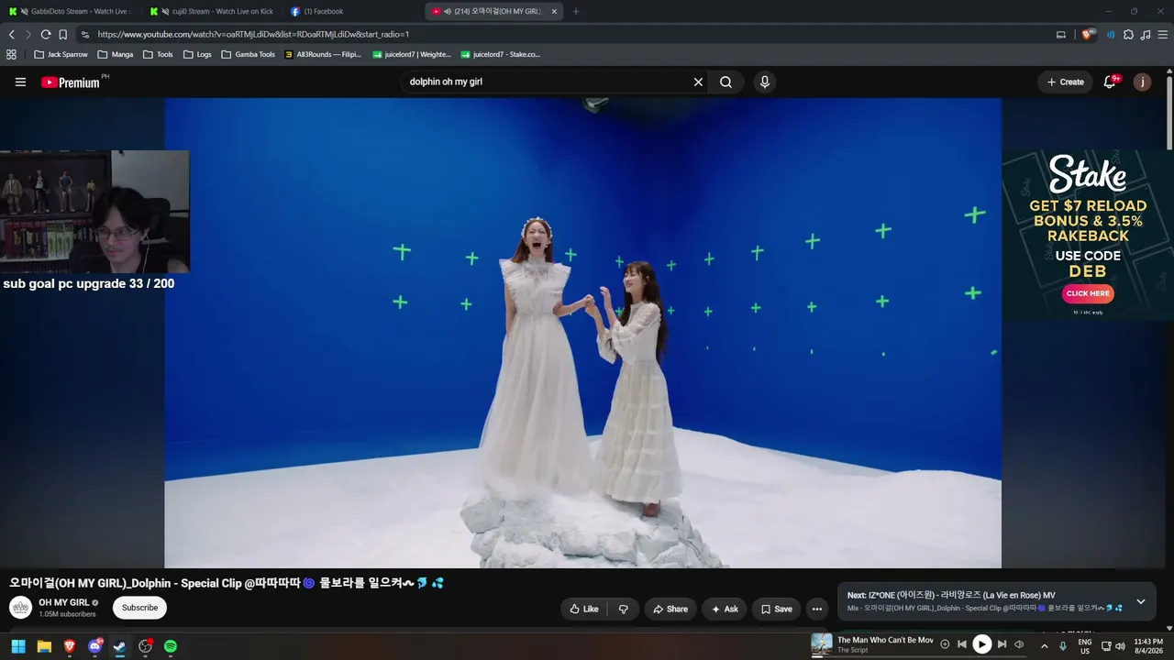Open the juicelord7 Stake.com bookmark
The height and width of the screenshot is (660, 1174).
point(501,54)
